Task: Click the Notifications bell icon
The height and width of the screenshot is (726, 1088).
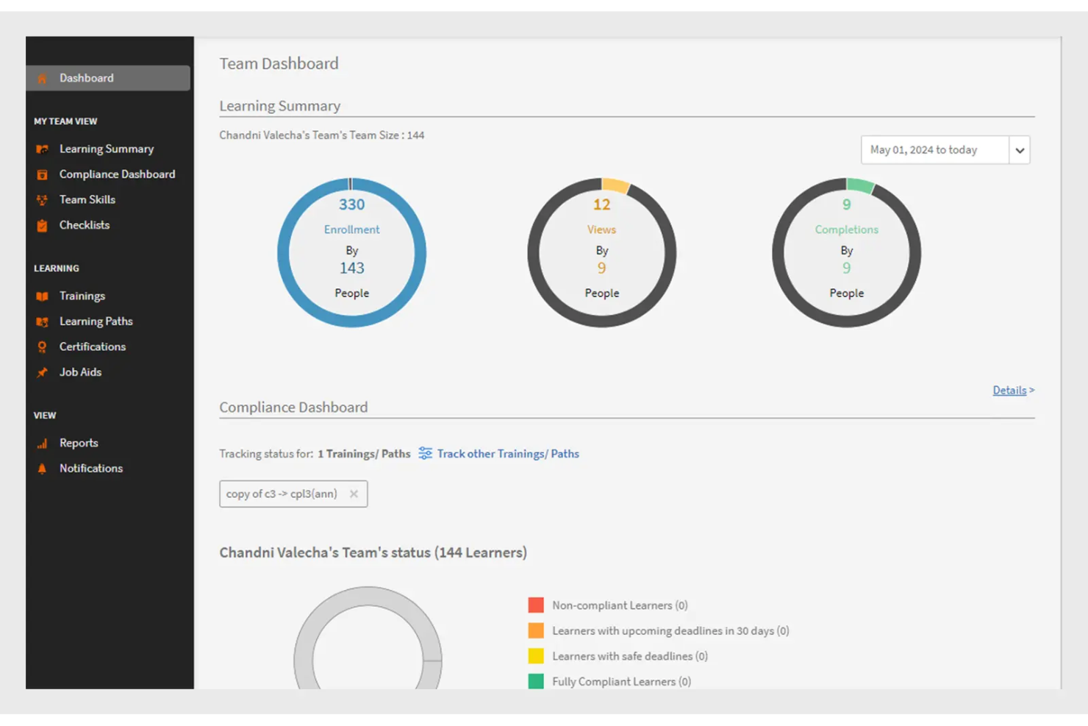Action: tap(43, 469)
